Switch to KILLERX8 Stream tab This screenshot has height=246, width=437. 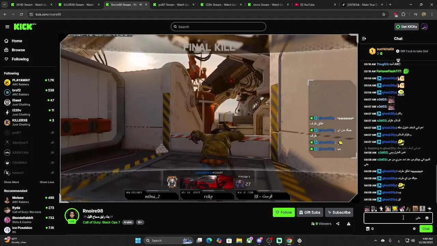78,5
